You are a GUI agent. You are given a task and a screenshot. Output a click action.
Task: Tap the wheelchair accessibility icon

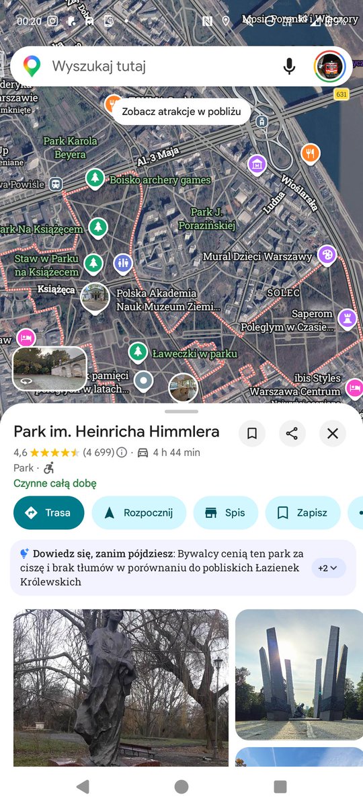49,468
